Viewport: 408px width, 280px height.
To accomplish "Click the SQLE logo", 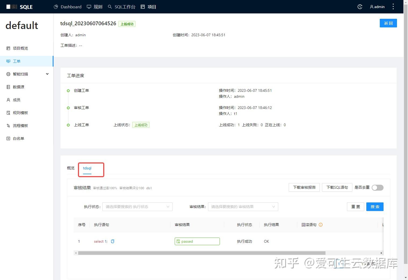I will click(19, 7).
